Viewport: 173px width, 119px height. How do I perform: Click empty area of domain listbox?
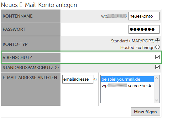127,95
